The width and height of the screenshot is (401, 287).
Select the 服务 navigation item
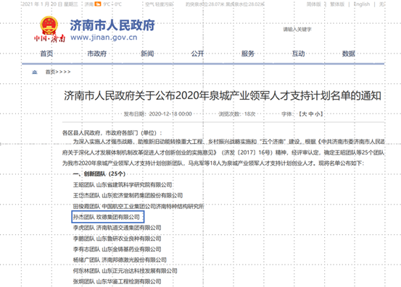click(x=248, y=53)
